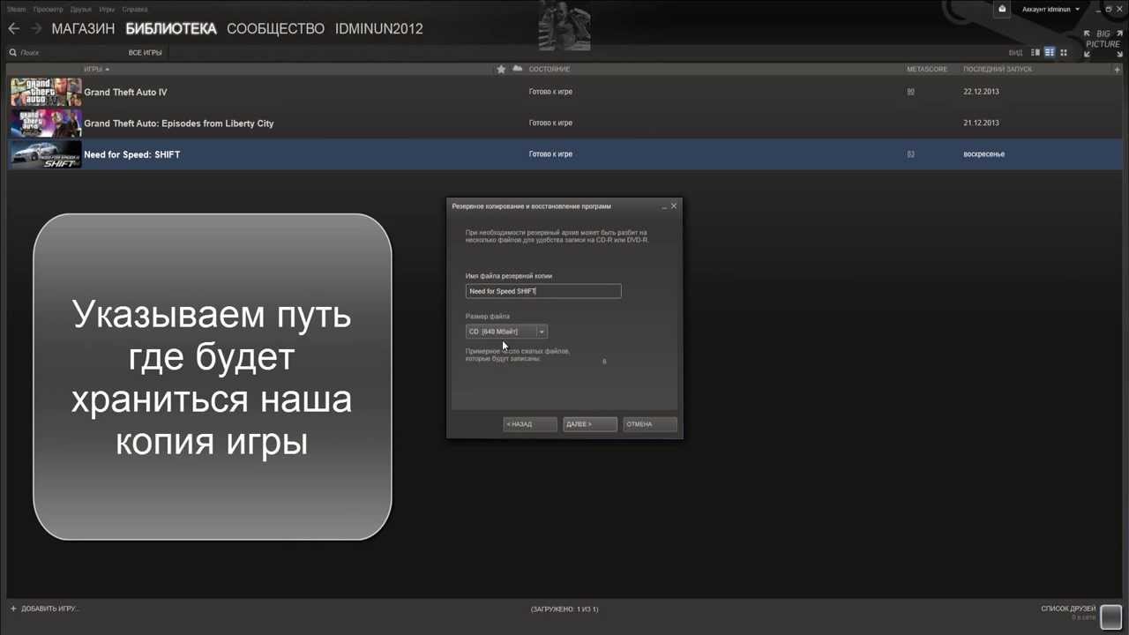Open the inbox envelope icon
This screenshot has height=635, width=1129.
(1002, 9)
